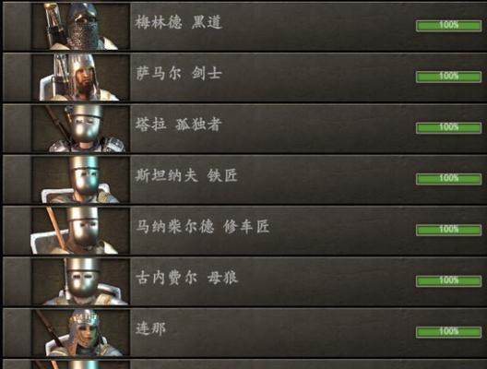Click 古内费尔 母狼's 100% health bar
Screen dimensions: 487x369
[448, 281]
